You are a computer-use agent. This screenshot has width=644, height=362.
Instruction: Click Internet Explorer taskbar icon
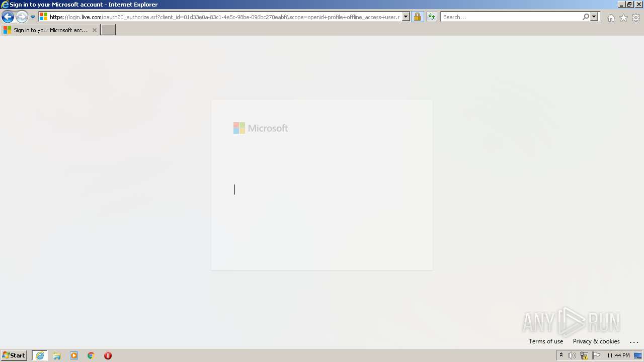[x=40, y=355]
